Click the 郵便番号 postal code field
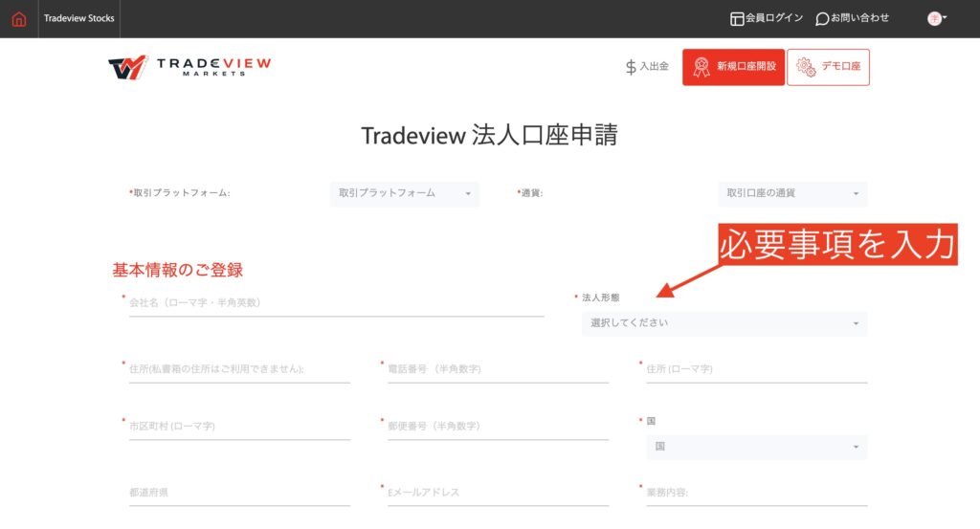This screenshot has width=980, height=529. (x=498, y=428)
